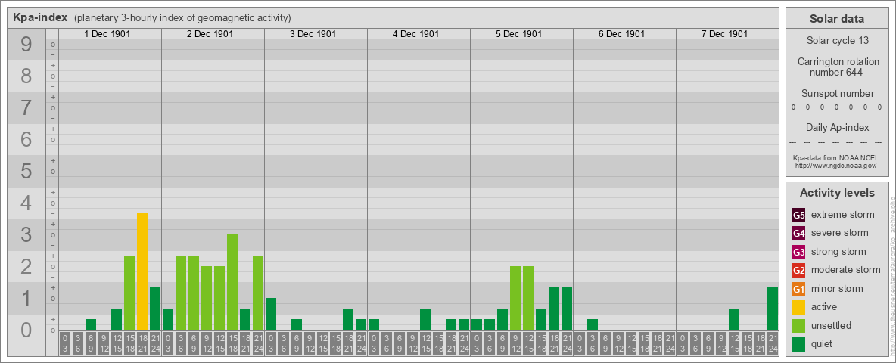Click the 2 on the Kp scale
The height and width of the screenshot is (363, 896).
pos(26,266)
